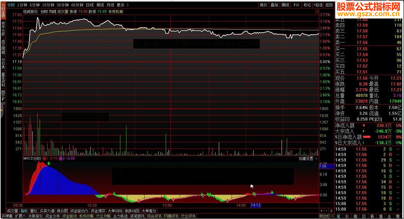Image resolution: width=404 pixels, height=219 pixels.
Task: Click the small red window icon above chart
Action: point(317,11)
